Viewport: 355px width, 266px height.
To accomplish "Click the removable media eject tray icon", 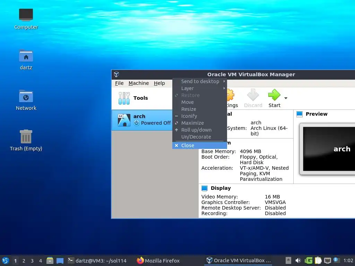I will [x=288, y=260].
